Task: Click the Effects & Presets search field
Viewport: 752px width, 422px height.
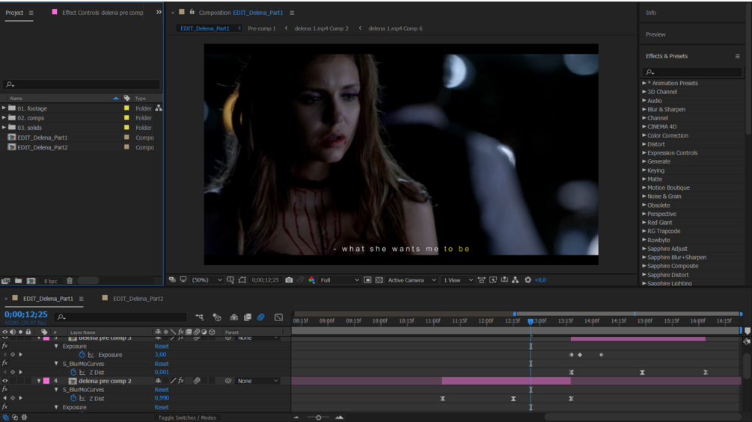Action: click(x=692, y=72)
